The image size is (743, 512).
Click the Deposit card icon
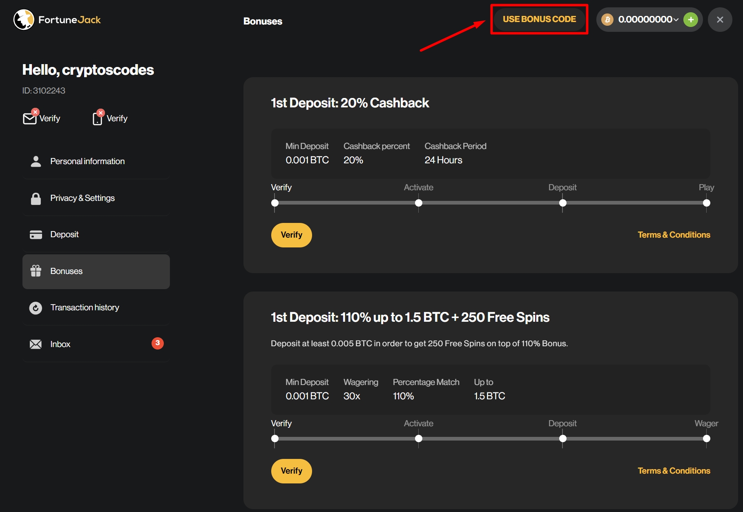(36, 235)
